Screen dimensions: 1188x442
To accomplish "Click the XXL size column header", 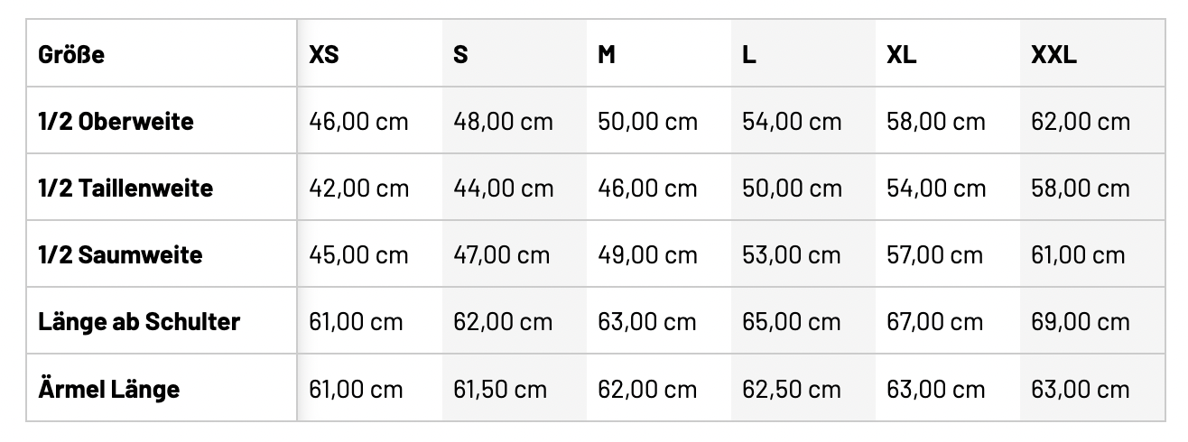I will (x=1053, y=54).
